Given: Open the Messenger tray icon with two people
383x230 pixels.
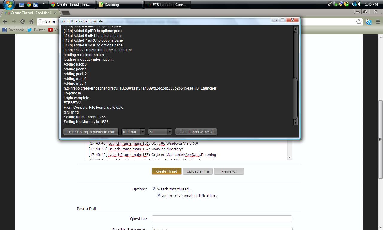Looking at the screenshot, I should click(x=341, y=4).
